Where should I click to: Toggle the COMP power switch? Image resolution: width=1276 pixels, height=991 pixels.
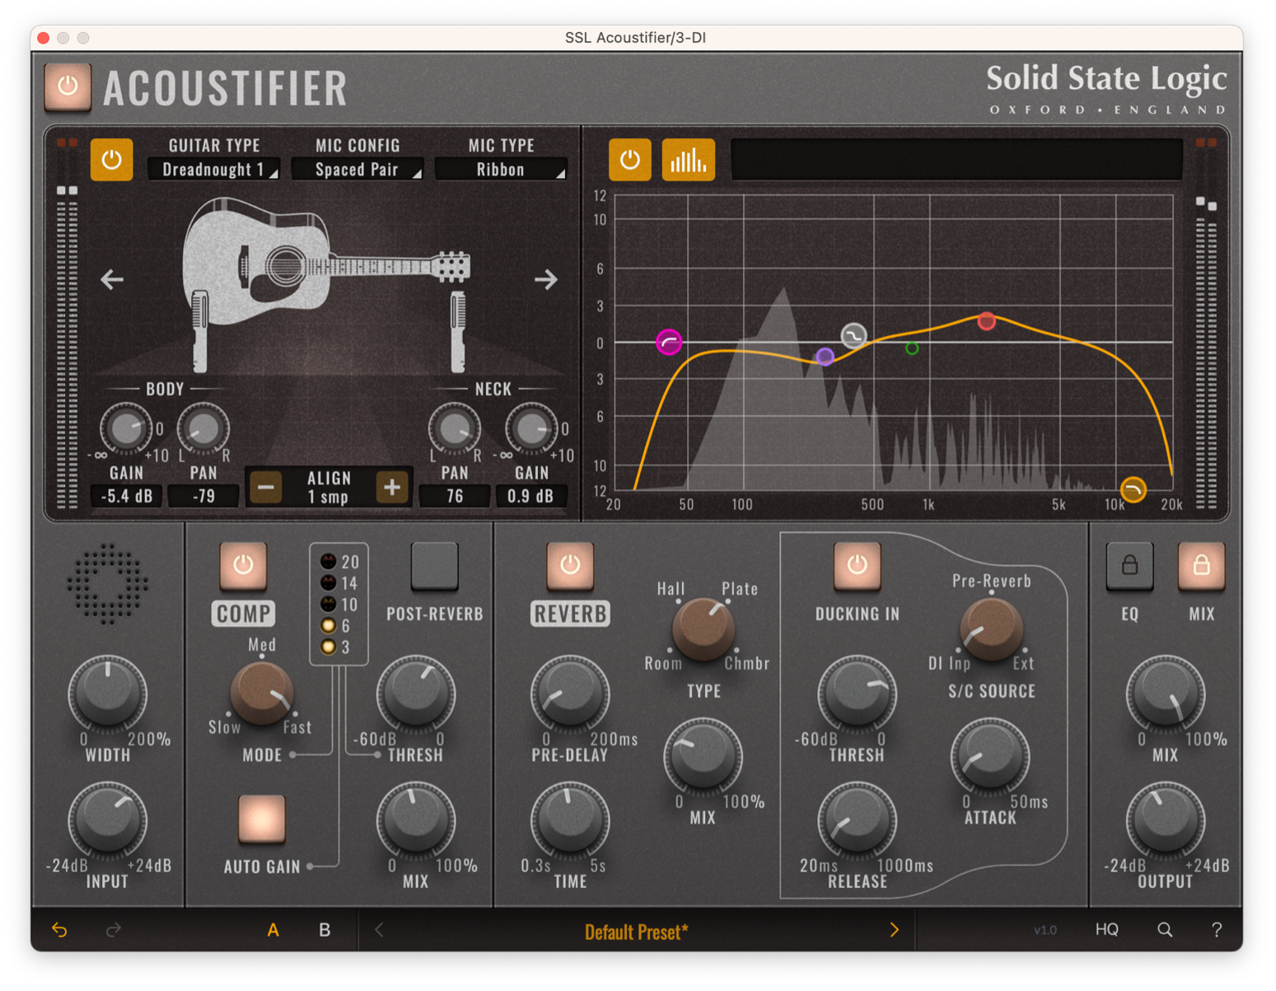click(243, 565)
